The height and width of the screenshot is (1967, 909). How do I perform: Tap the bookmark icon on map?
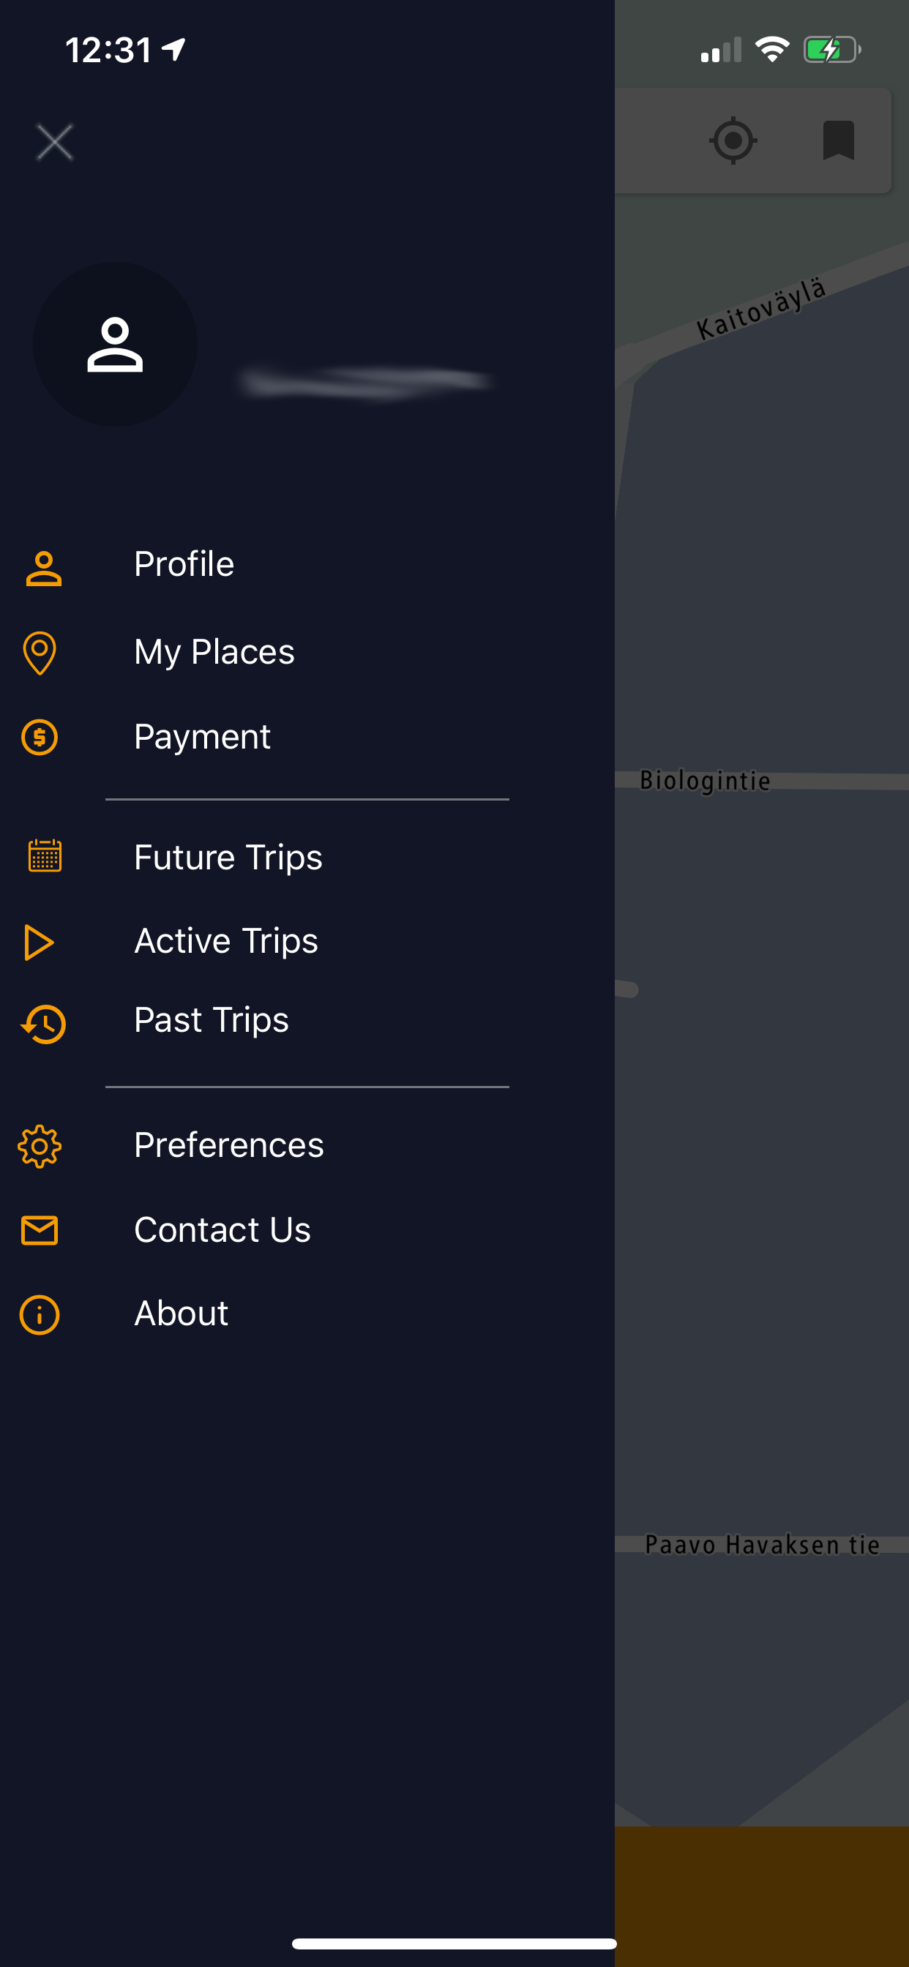[839, 140]
